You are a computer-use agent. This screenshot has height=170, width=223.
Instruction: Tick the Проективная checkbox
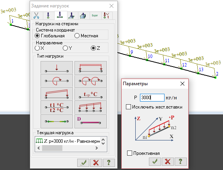143,153
